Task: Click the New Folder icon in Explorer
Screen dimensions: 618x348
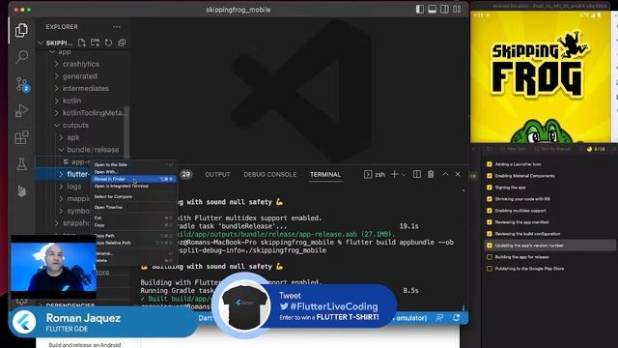Action: coord(95,43)
